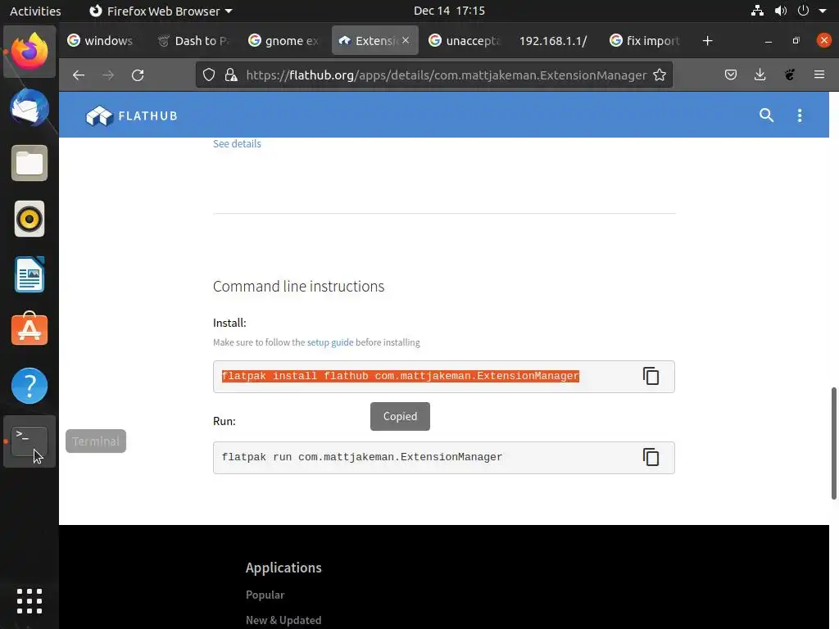Click Firefox icon in dock
Image resolution: width=839 pixels, height=629 pixels.
pyautogui.click(x=29, y=52)
